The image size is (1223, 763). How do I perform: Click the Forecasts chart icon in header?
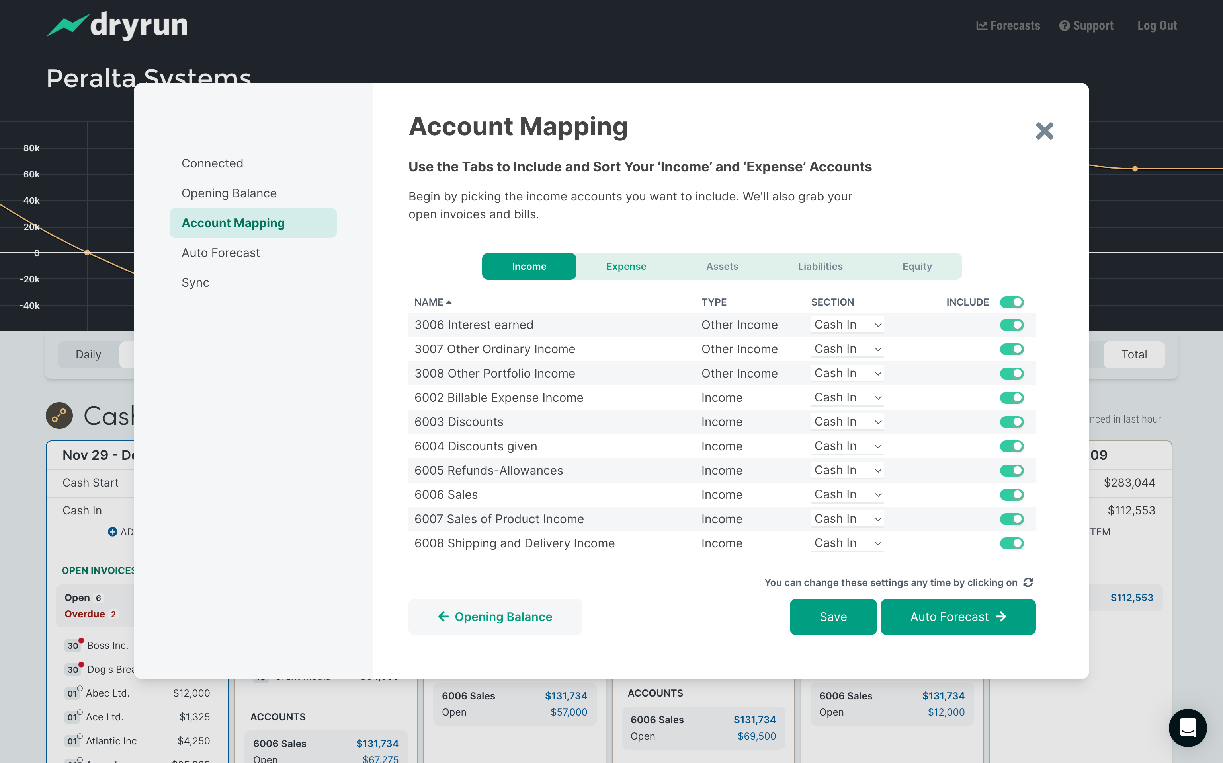(981, 26)
